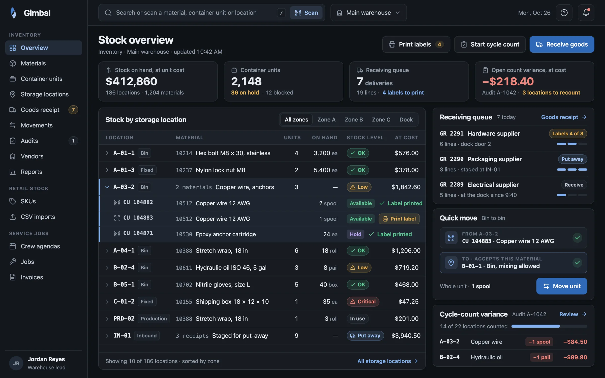Screen dimensions: 605x378
Task: Switch to the Zone C tab
Action: point(381,119)
